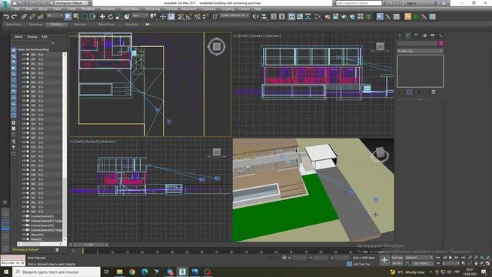Click ViewCube in Front viewport

pyautogui.click(x=380, y=46)
